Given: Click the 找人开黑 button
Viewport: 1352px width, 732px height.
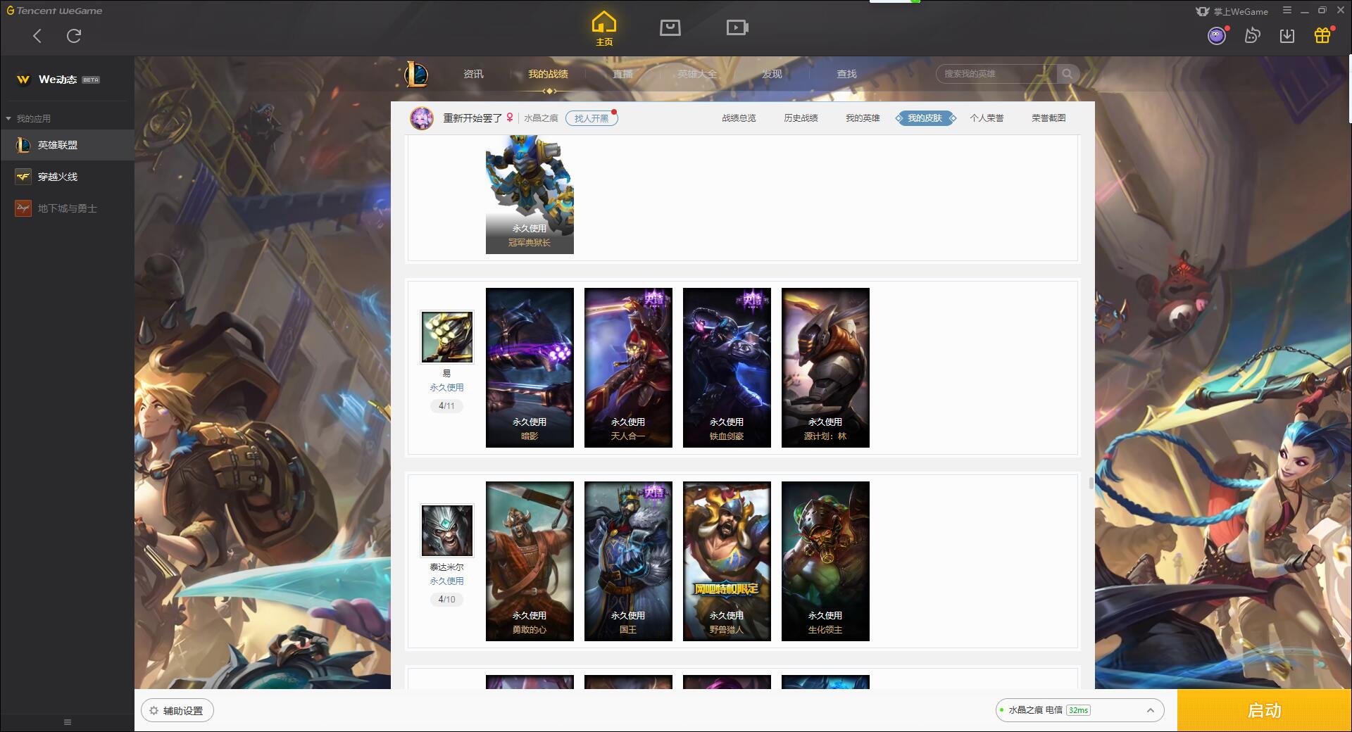Looking at the screenshot, I should pyautogui.click(x=591, y=118).
